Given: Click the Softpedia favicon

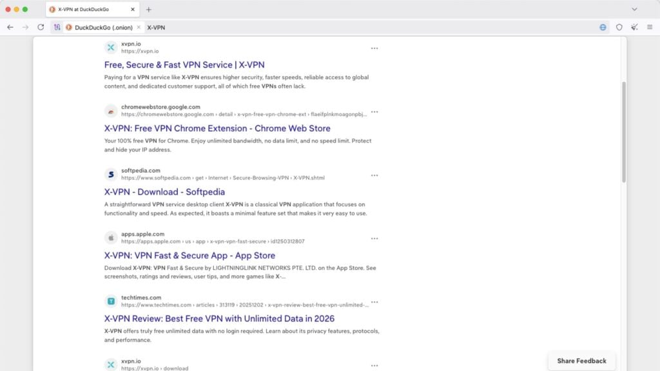Looking at the screenshot, I should point(110,175).
